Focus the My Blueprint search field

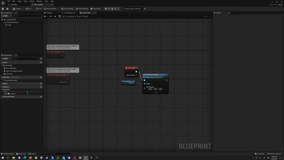click(24, 59)
